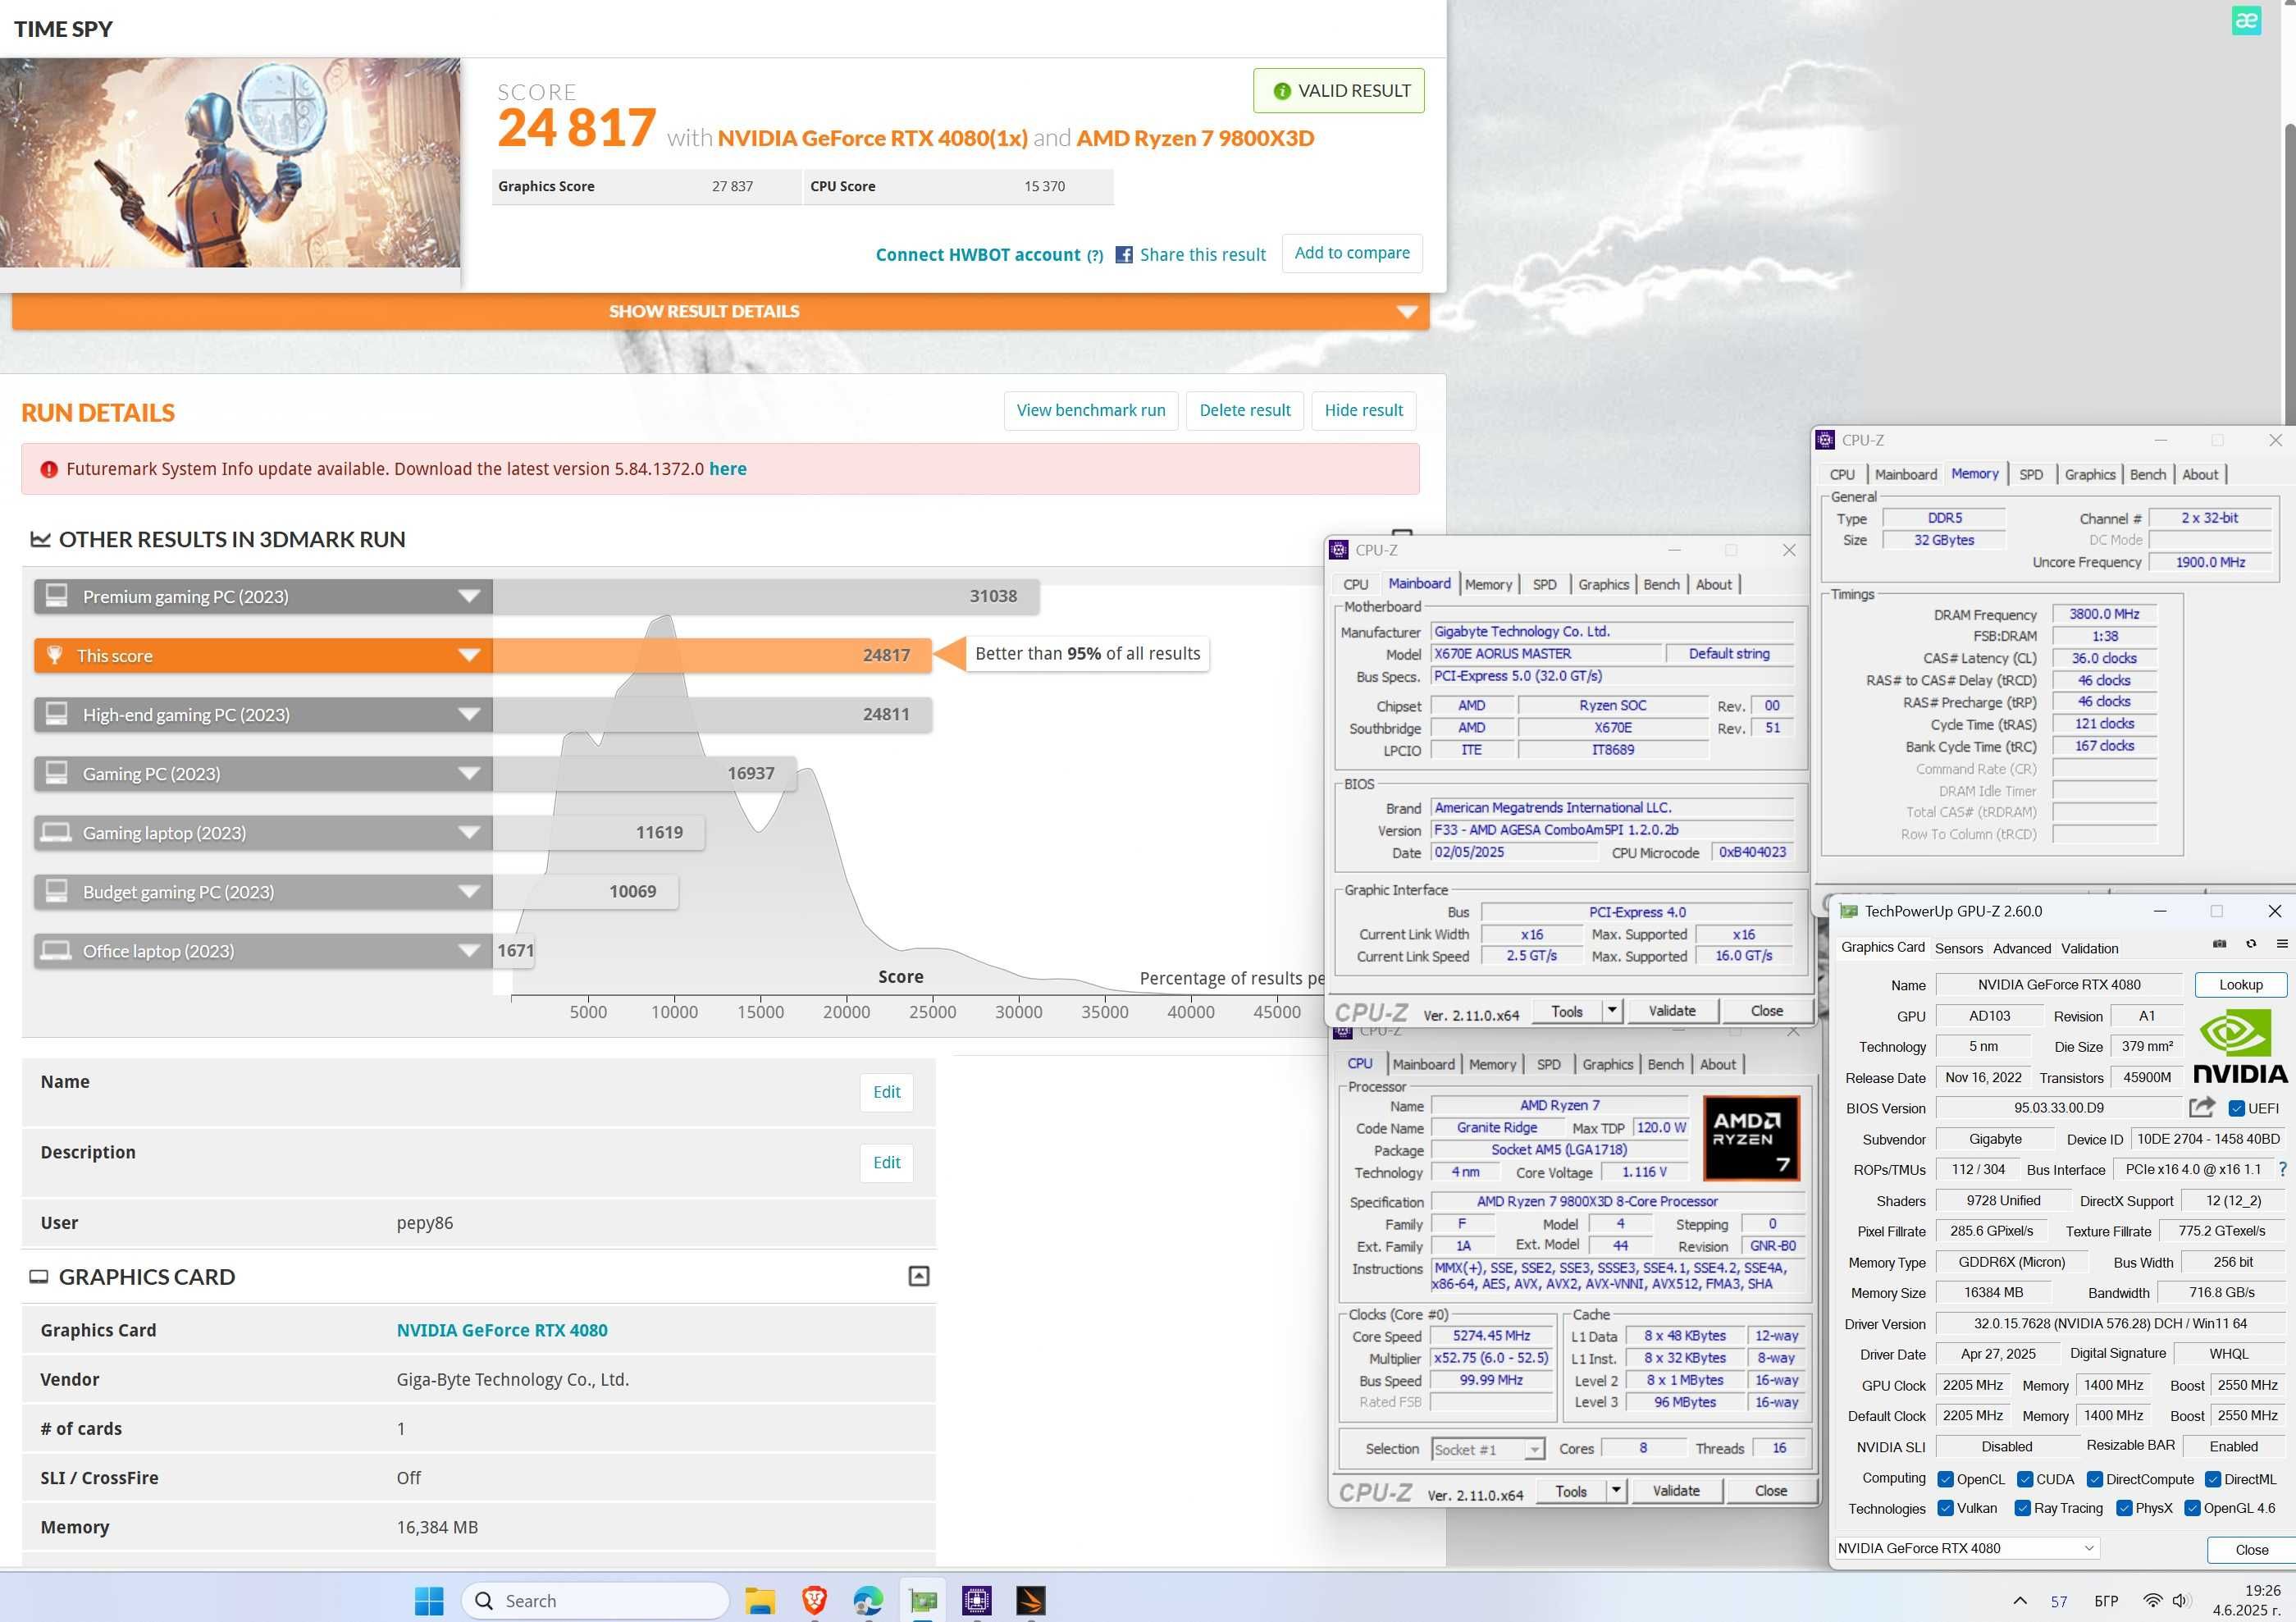This screenshot has height=1622, width=2296.
Task: Click the Facebook share icon
Action: tap(1124, 255)
